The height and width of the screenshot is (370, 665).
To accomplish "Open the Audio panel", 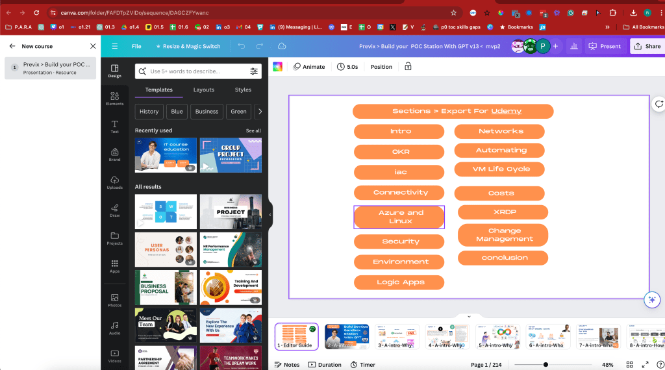I will click(x=114, y=328).
